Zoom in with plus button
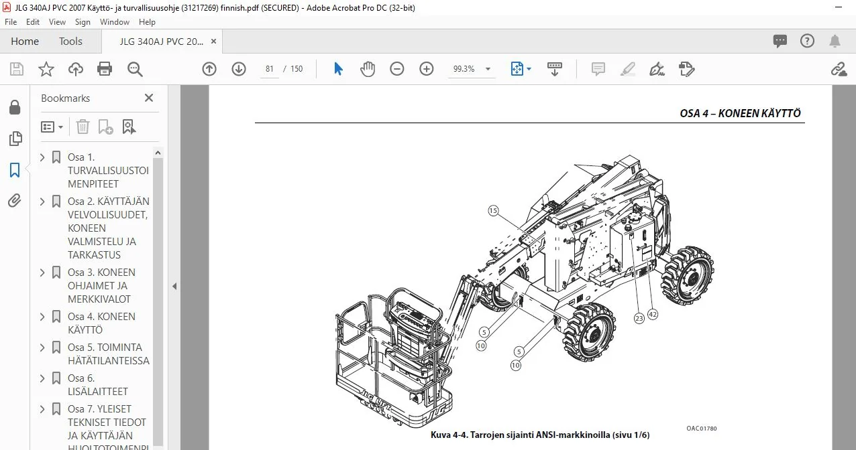The height and width of the screenshot is (450, 856). pyautogui.click(x=427, y=69)
